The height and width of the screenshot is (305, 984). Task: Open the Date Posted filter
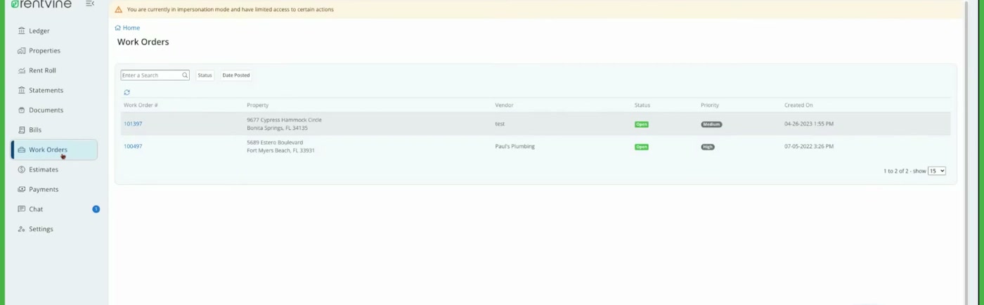tap(236, 75)
